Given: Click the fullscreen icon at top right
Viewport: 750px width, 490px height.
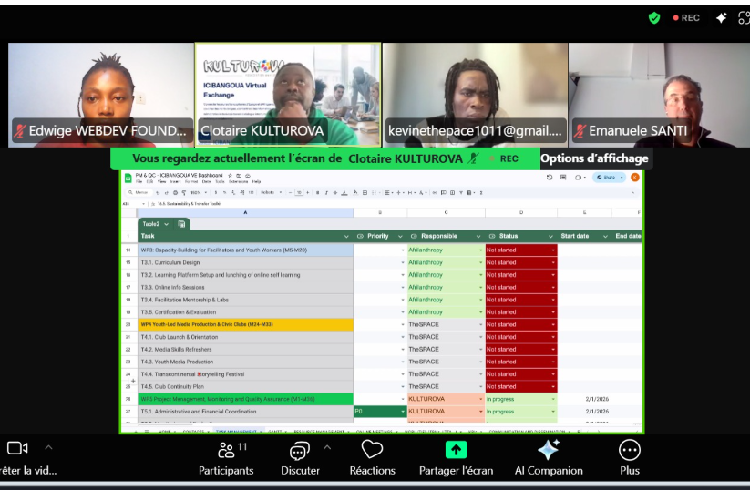Looking at the screenshot, I should (744, 17).
